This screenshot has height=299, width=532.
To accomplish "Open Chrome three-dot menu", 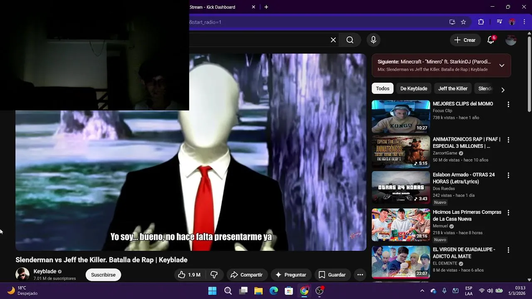I will click(x=524, y=22).
